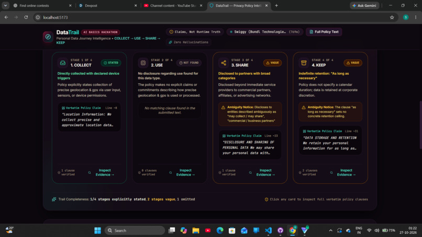422x237 pixels.
Task: Click the AI BASICS HACKATHON badge
Action: pos(101,32)
